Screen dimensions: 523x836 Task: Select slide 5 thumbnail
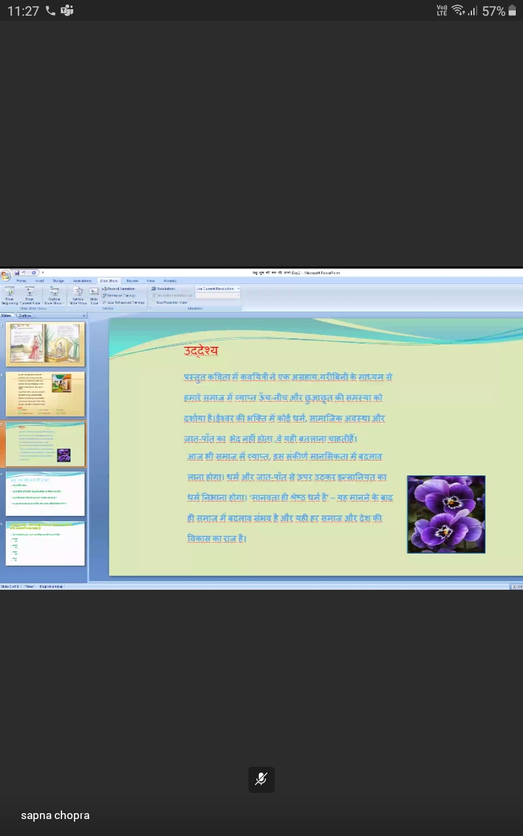[x=45, y=543]
